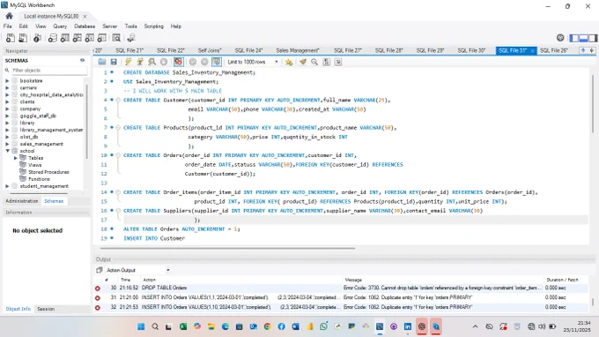
Task: Toggle invisible characters icon
Action: [x=326, y=62]
